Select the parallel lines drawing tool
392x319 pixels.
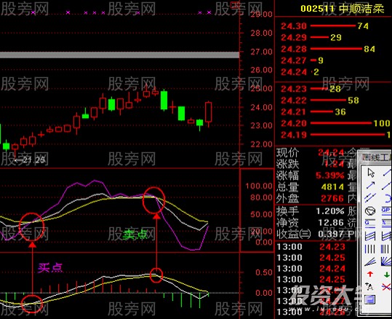[x=370, y=197]
